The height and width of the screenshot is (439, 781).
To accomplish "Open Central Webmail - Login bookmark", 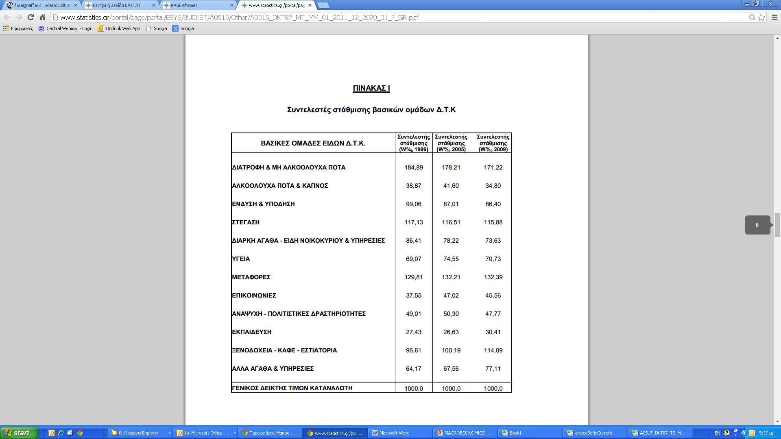I will [x=65, y=28].
